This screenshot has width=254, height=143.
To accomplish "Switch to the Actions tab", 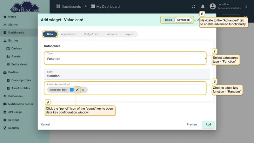I will tap(112, 34).
